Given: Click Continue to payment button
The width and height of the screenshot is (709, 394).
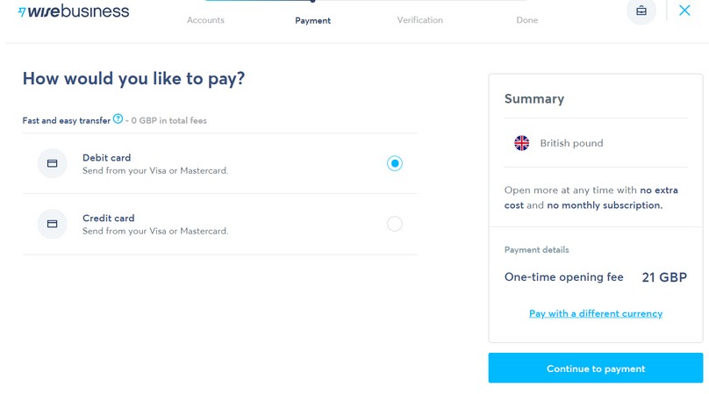Looking at the screenshot, I should pos(595,369).
